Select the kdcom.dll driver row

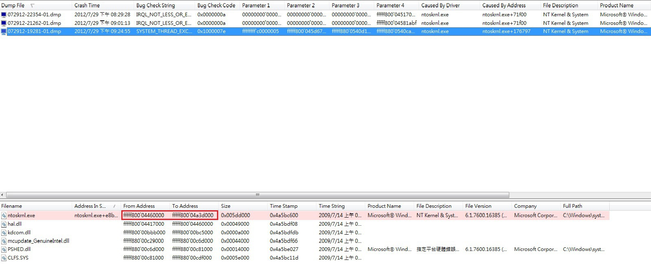tap(305, 232)
